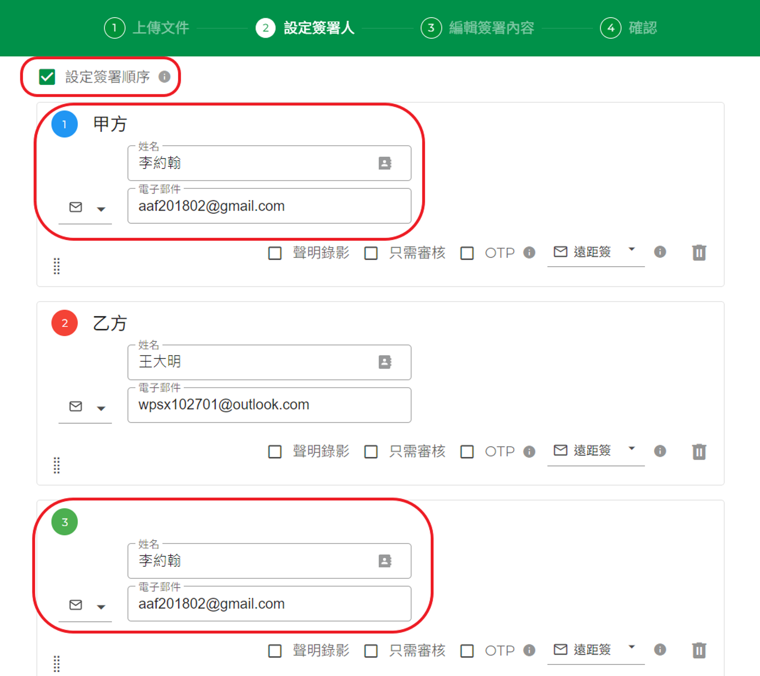Click 乙方 email field wpsx102701@outlook.com
Viewport: 760px width, 676px height.
click(x=269, y=405)
